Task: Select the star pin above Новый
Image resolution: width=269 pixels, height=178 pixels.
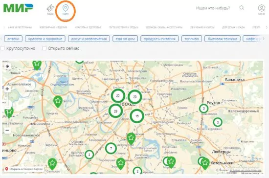Action: [x=37, y=65]
